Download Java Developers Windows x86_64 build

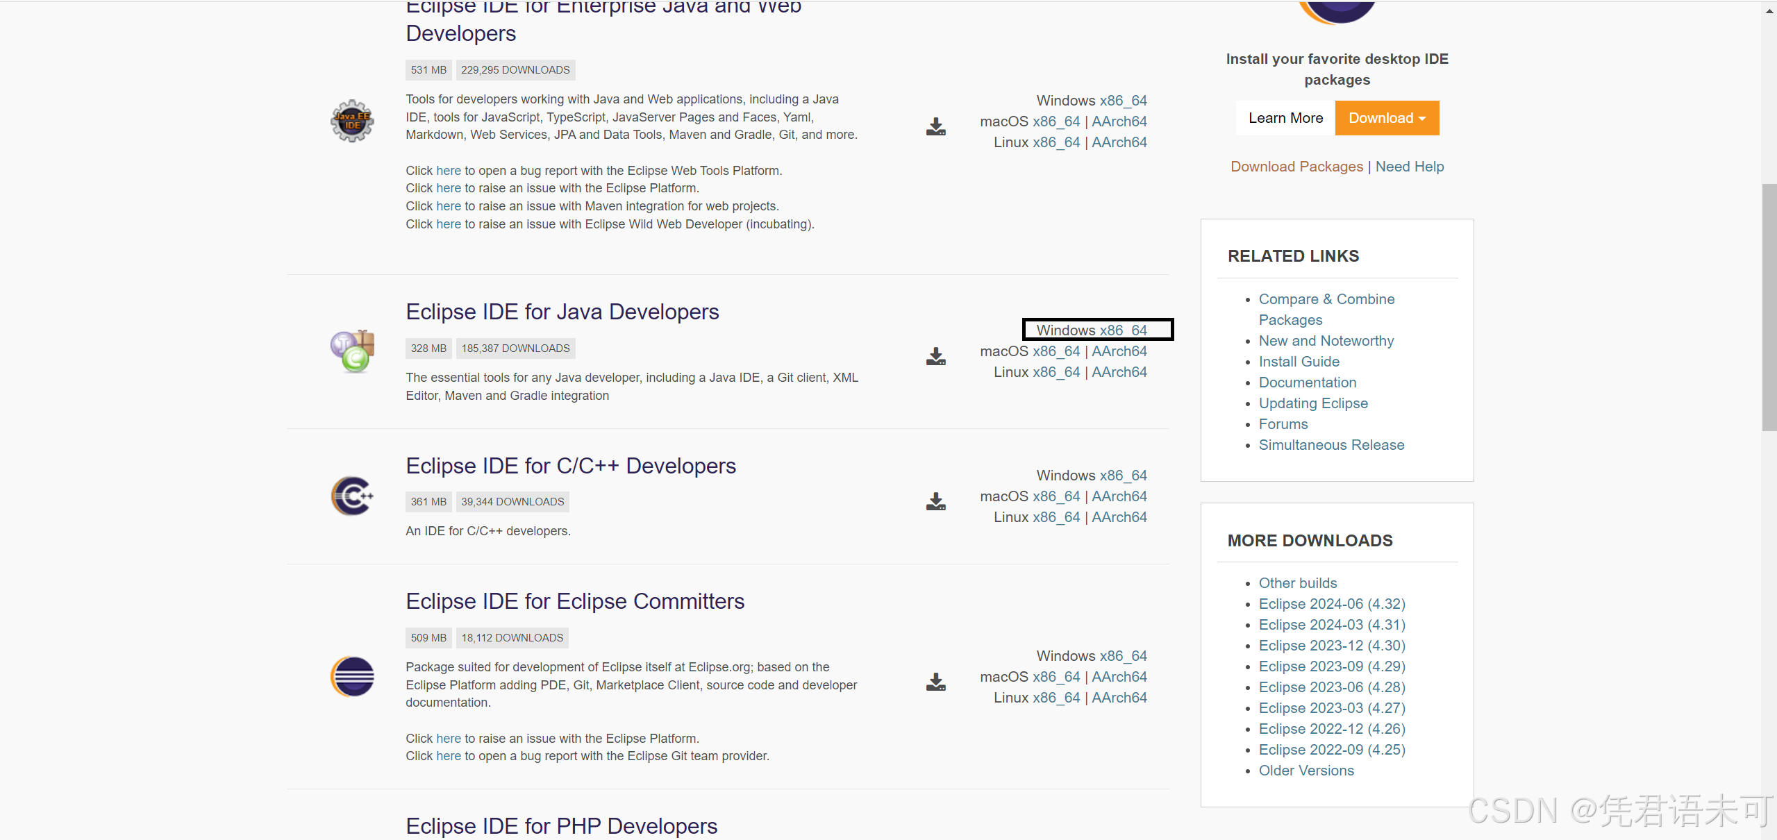click(x=1123, y=330)
